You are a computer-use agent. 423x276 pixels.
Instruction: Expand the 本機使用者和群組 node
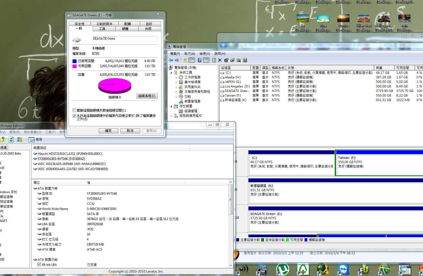click(176, 92)
